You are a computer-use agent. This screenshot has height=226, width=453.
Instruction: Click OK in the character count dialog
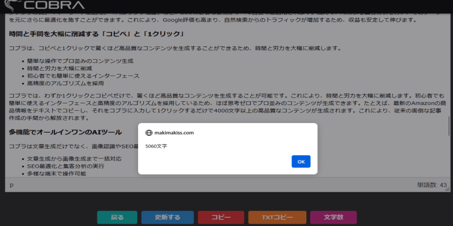301,162
